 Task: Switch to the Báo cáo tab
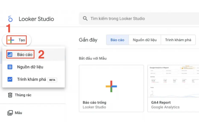pyautogui.click(x=117, y=40)
